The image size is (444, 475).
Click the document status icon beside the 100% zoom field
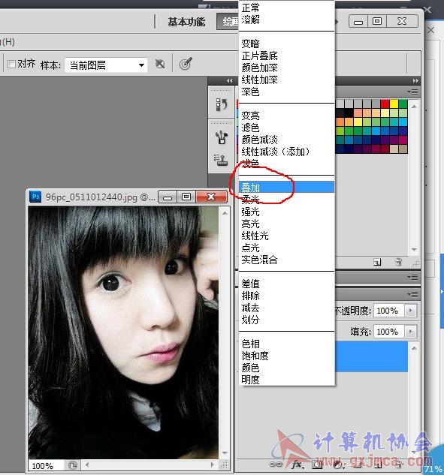[72, 465]
